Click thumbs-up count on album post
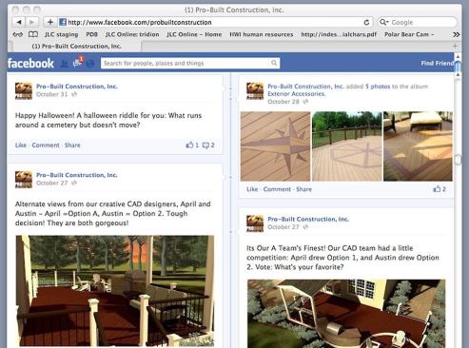This screenshot has width=469, height=348. coord(440,189)
